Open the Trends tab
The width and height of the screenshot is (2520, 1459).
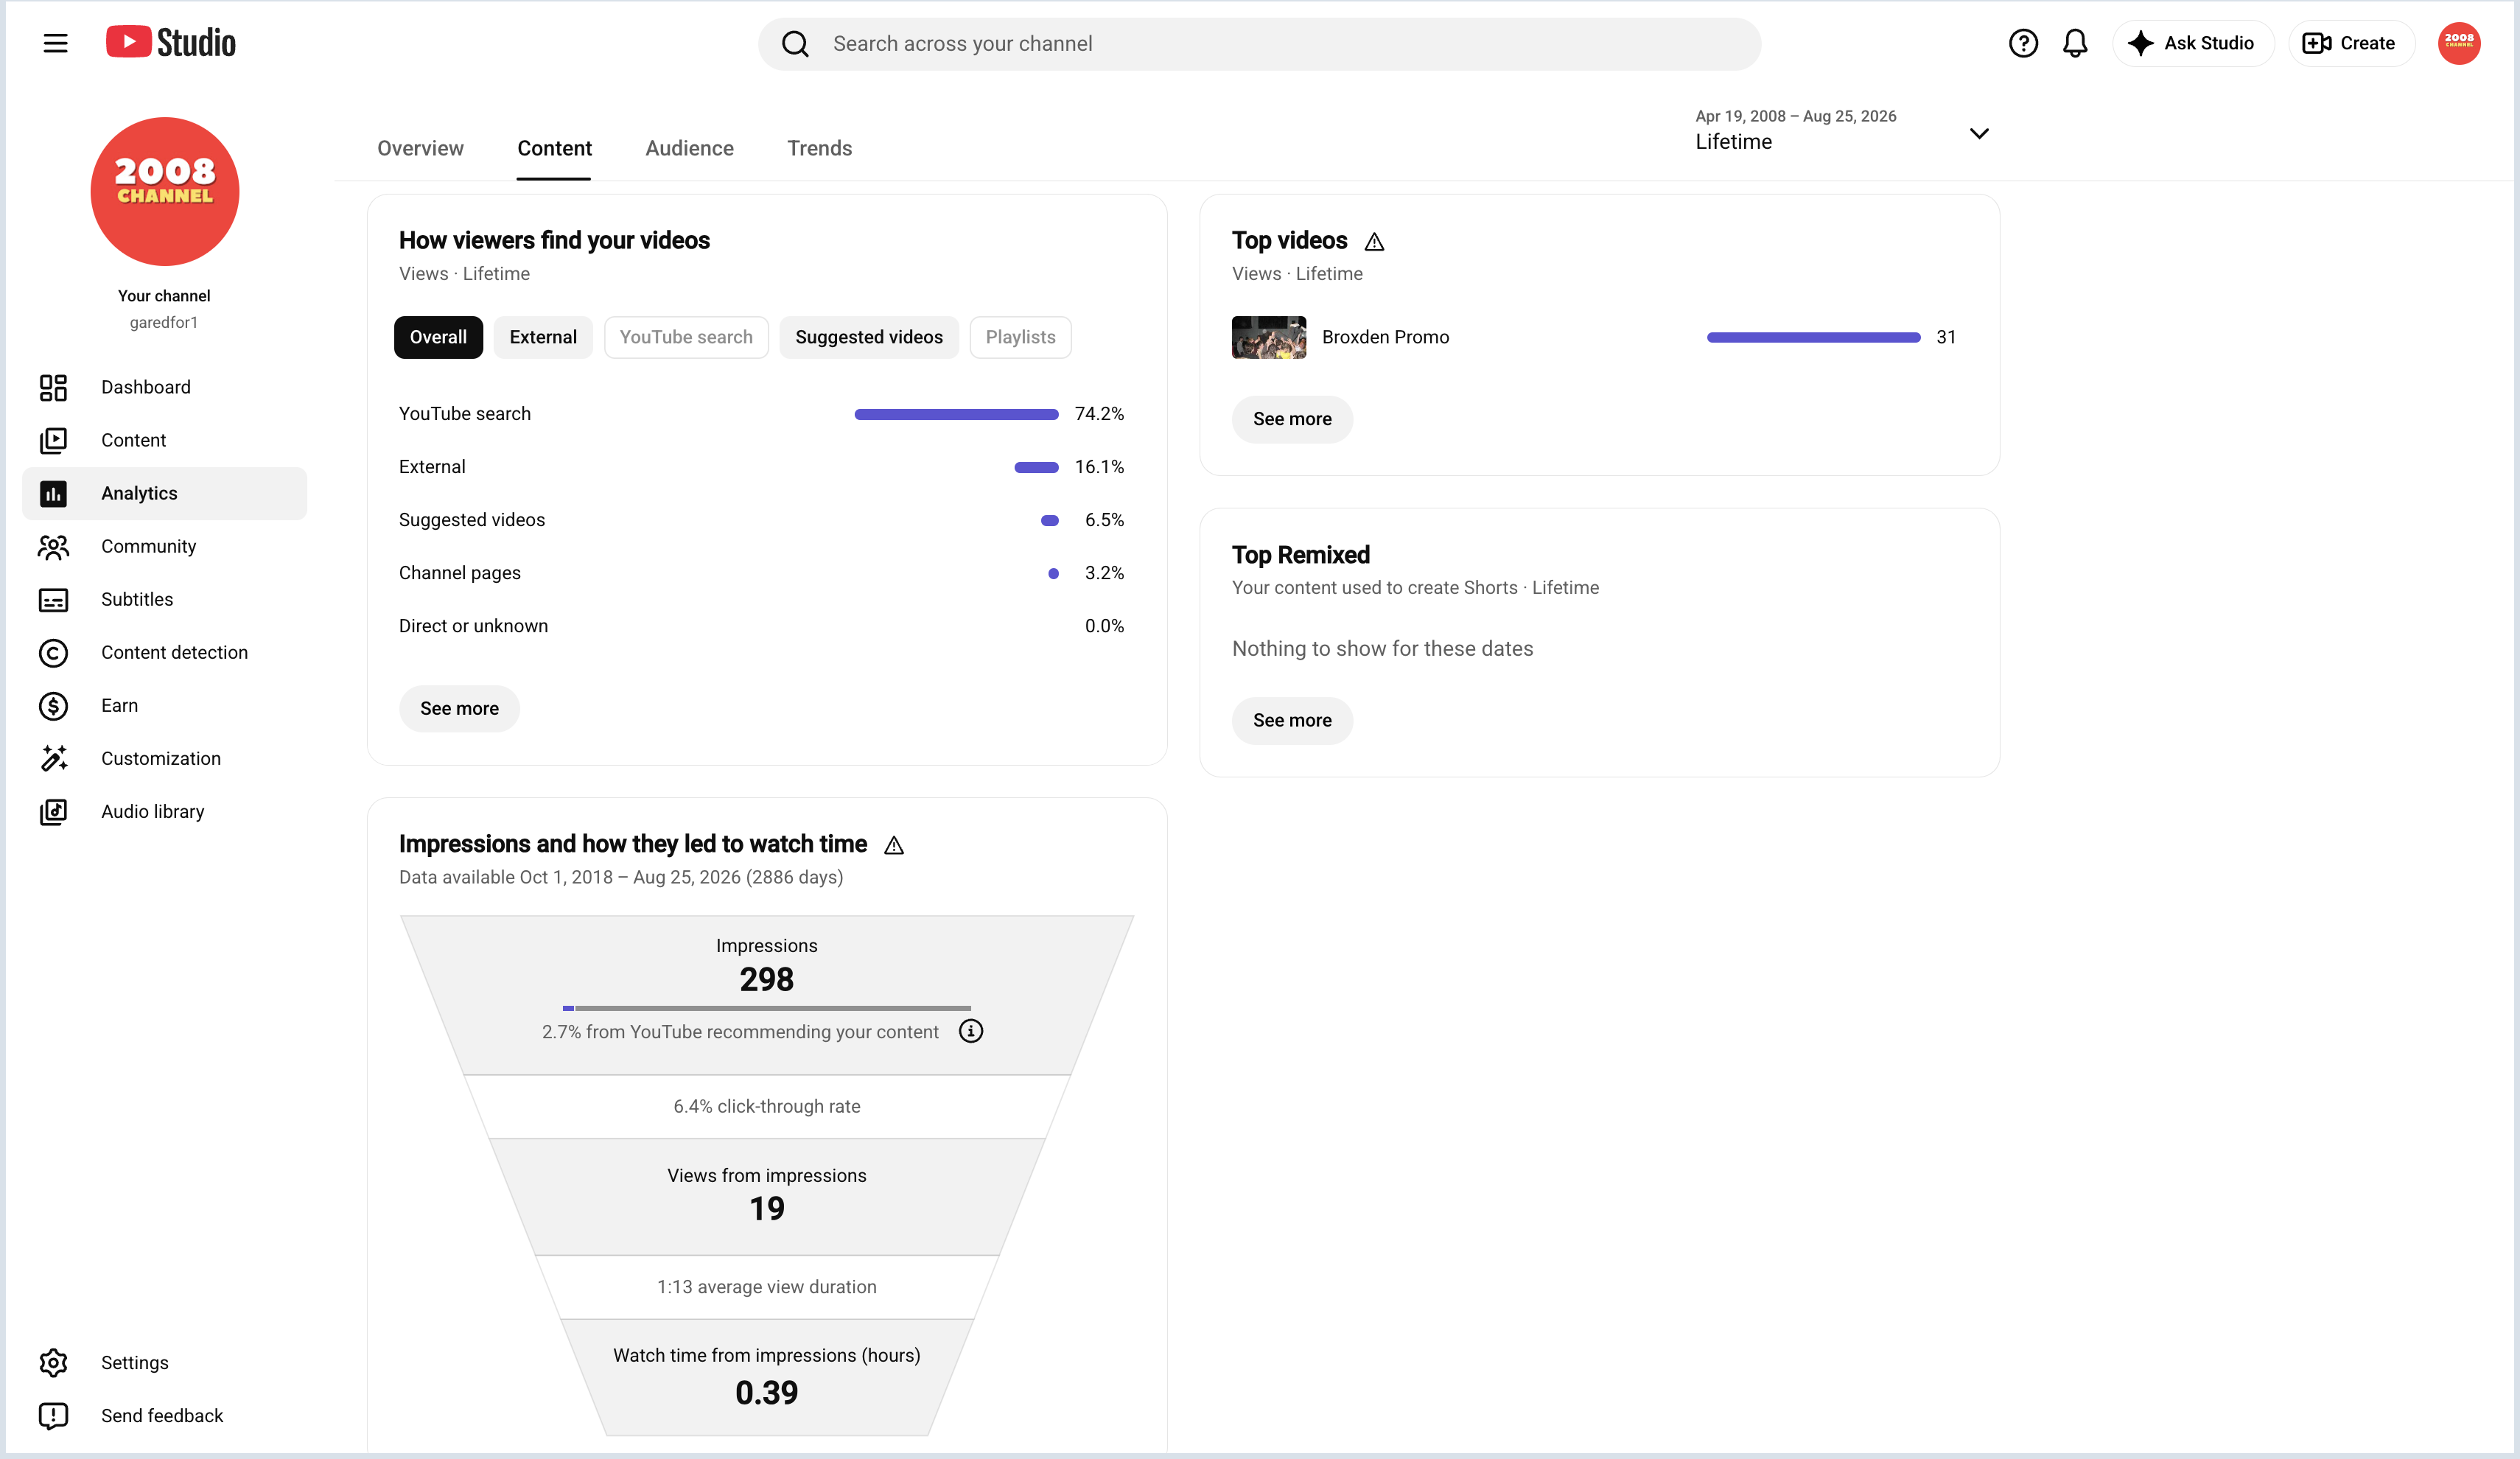click(819, 148)
